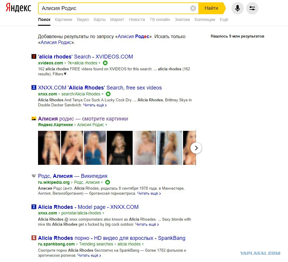Open dropdown arrow next to pornstar/alicia-rhodes
The height and width of the screenshot is (262, 288).
tap(103, 213)
